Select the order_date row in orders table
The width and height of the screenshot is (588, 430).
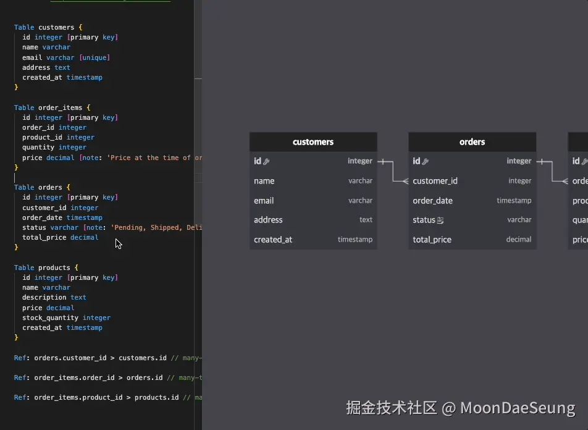pyautogui.click(x=472, y=200)
